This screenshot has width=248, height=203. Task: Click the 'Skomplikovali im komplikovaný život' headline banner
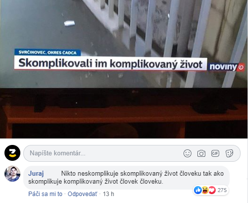pyautogui.click(x=111, y=64)
